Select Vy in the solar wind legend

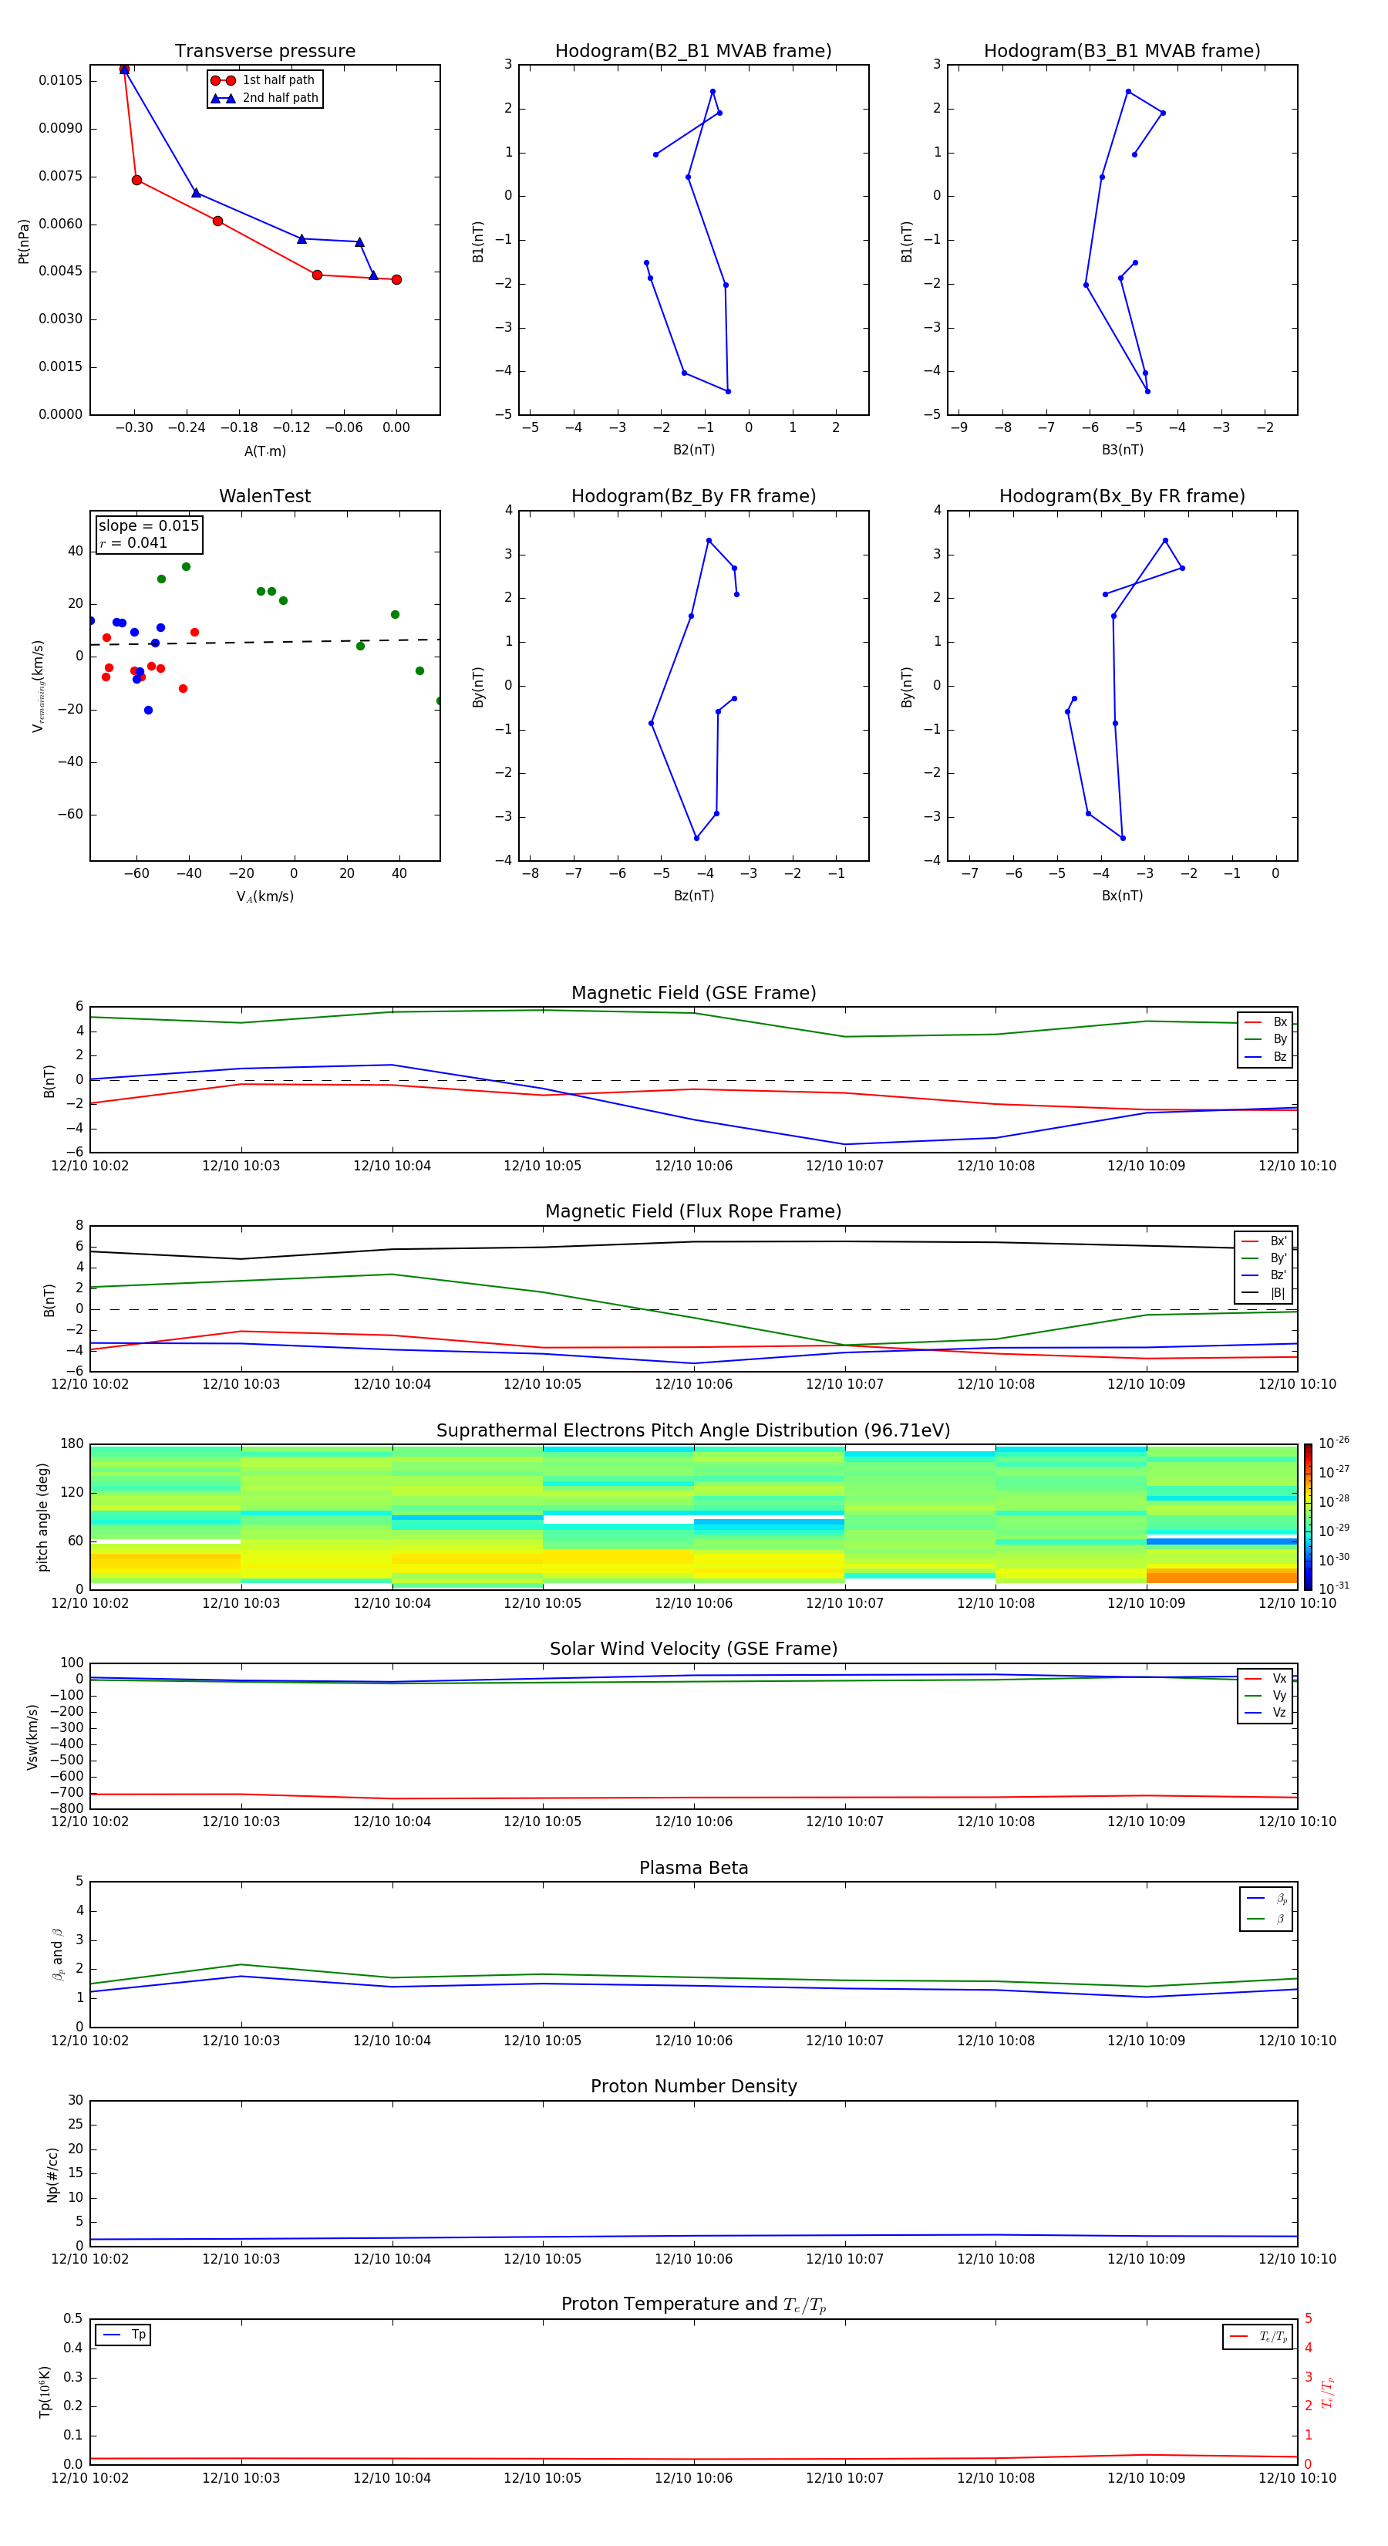1265,1695
